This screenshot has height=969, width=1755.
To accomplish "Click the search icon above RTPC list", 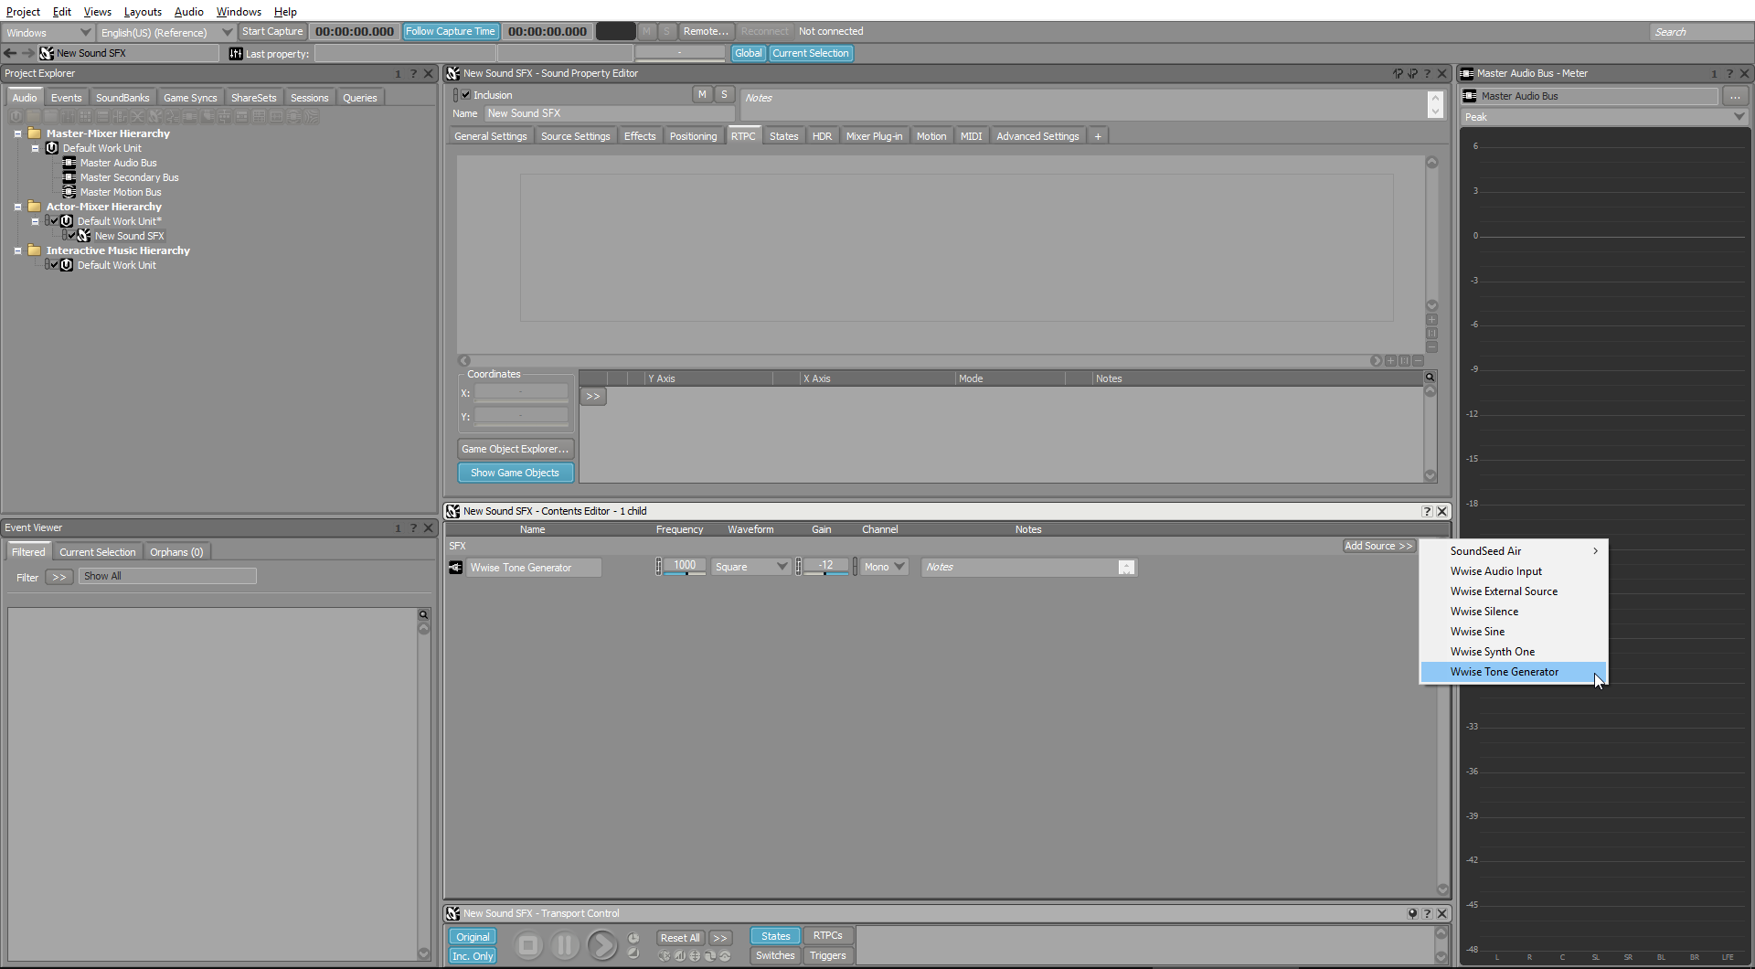I will coord(1430,377).
